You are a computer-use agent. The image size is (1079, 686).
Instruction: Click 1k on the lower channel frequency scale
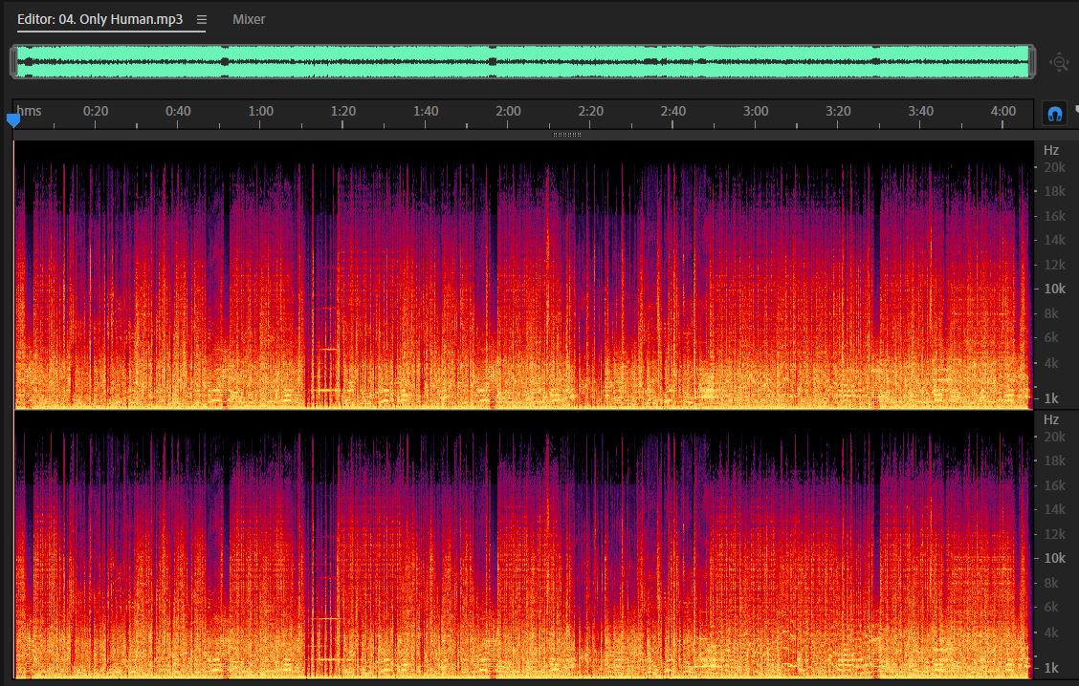click(1051, 668)
